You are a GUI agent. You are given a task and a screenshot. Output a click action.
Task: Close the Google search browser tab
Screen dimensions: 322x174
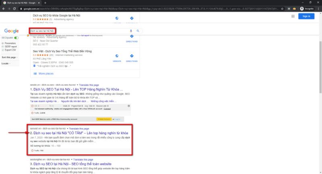[39, 3]
